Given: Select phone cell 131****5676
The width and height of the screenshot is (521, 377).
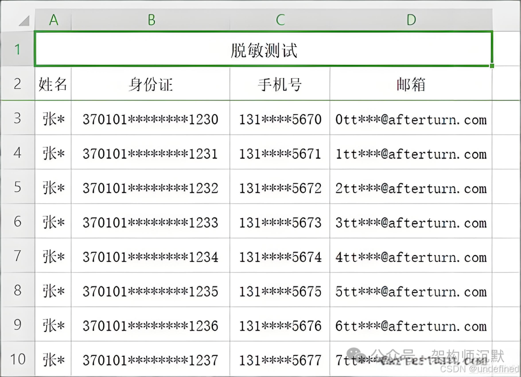Looking at the screenshot, I should [x=280, y=325].
